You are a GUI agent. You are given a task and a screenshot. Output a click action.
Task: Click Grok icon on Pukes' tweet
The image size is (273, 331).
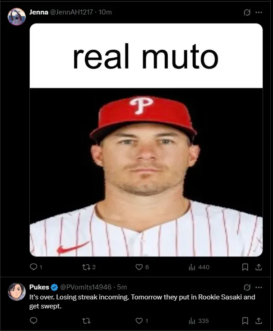247,287
